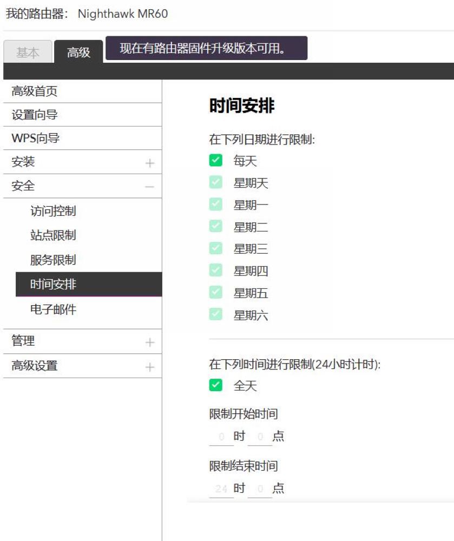
Task: Collapse the 安全 section minus icon
Action: click(x=150, y=187)
